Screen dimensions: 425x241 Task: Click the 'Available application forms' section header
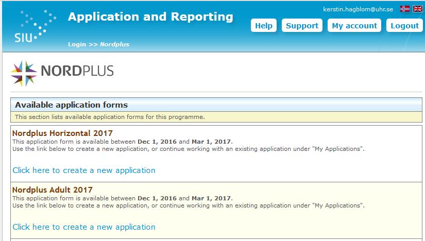click(216, 105)
